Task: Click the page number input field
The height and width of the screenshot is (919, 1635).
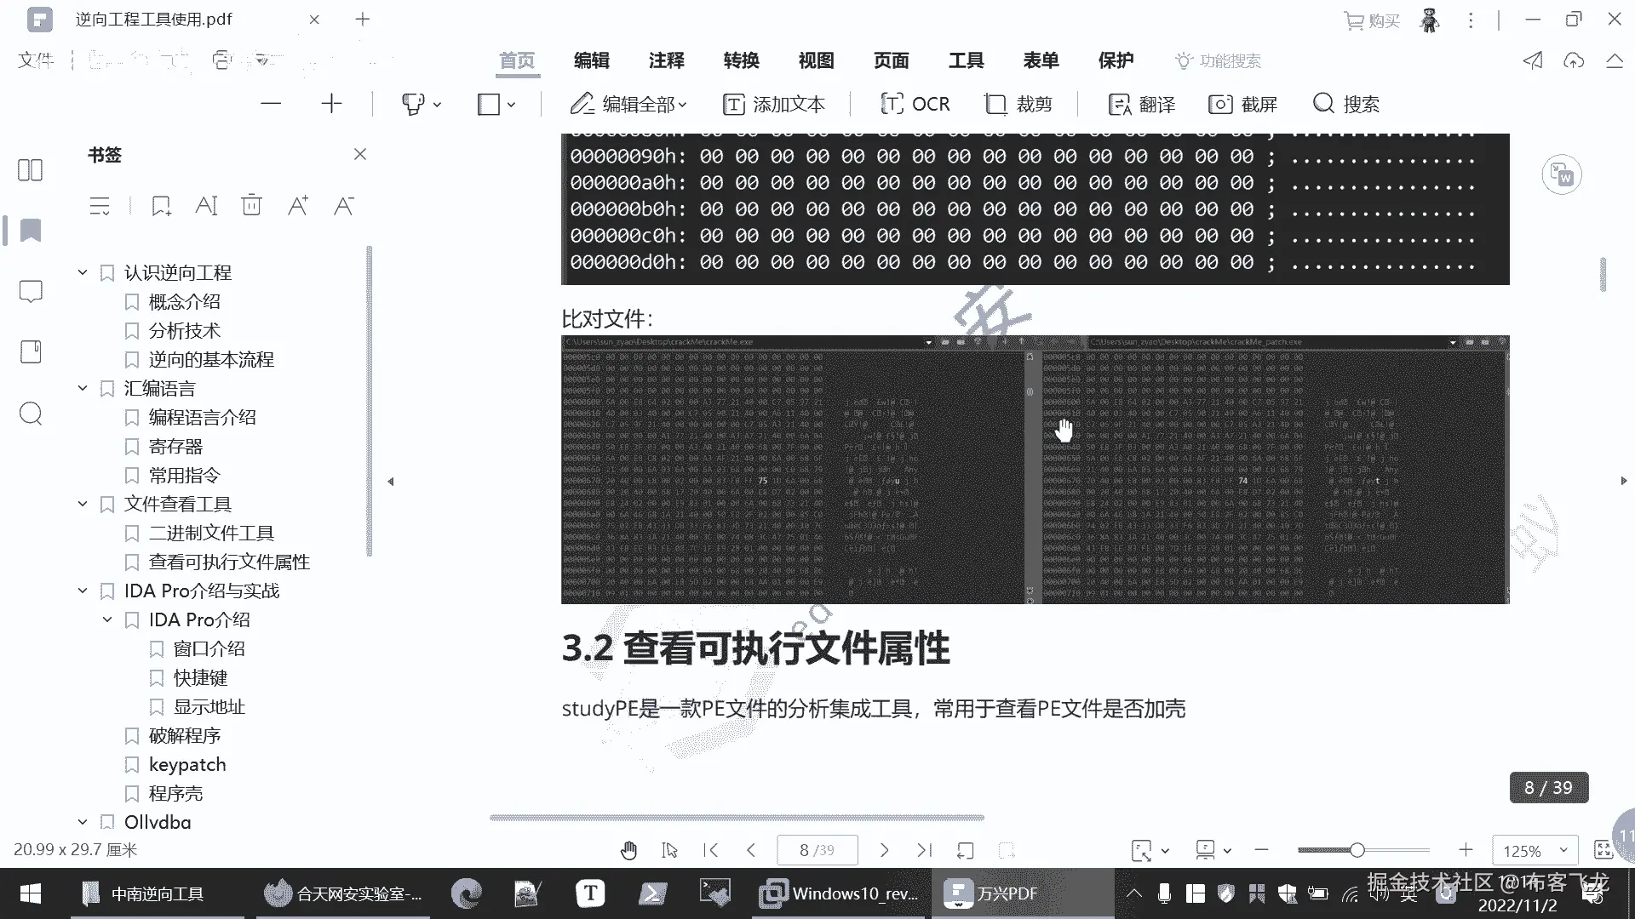Action: pyautogui.click(x=816, y=850)
